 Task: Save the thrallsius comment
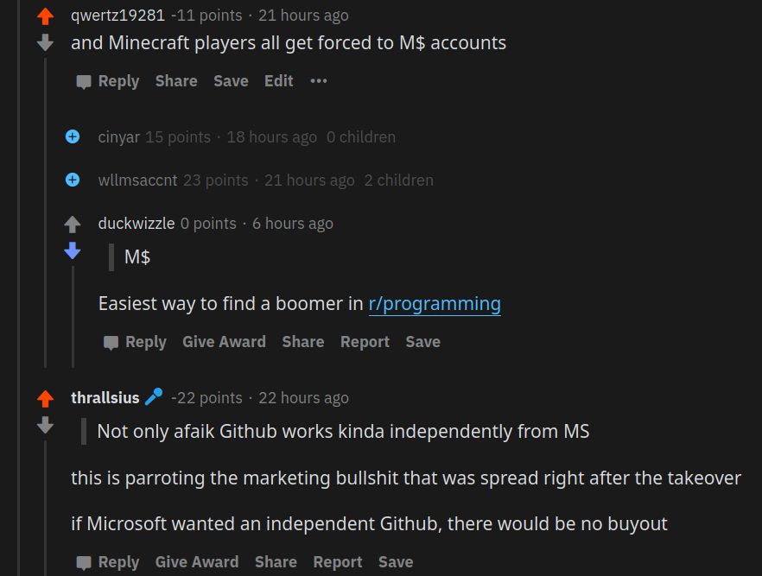[x=395, y=561]
